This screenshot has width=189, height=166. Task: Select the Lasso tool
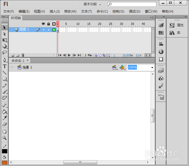point(5,53)
